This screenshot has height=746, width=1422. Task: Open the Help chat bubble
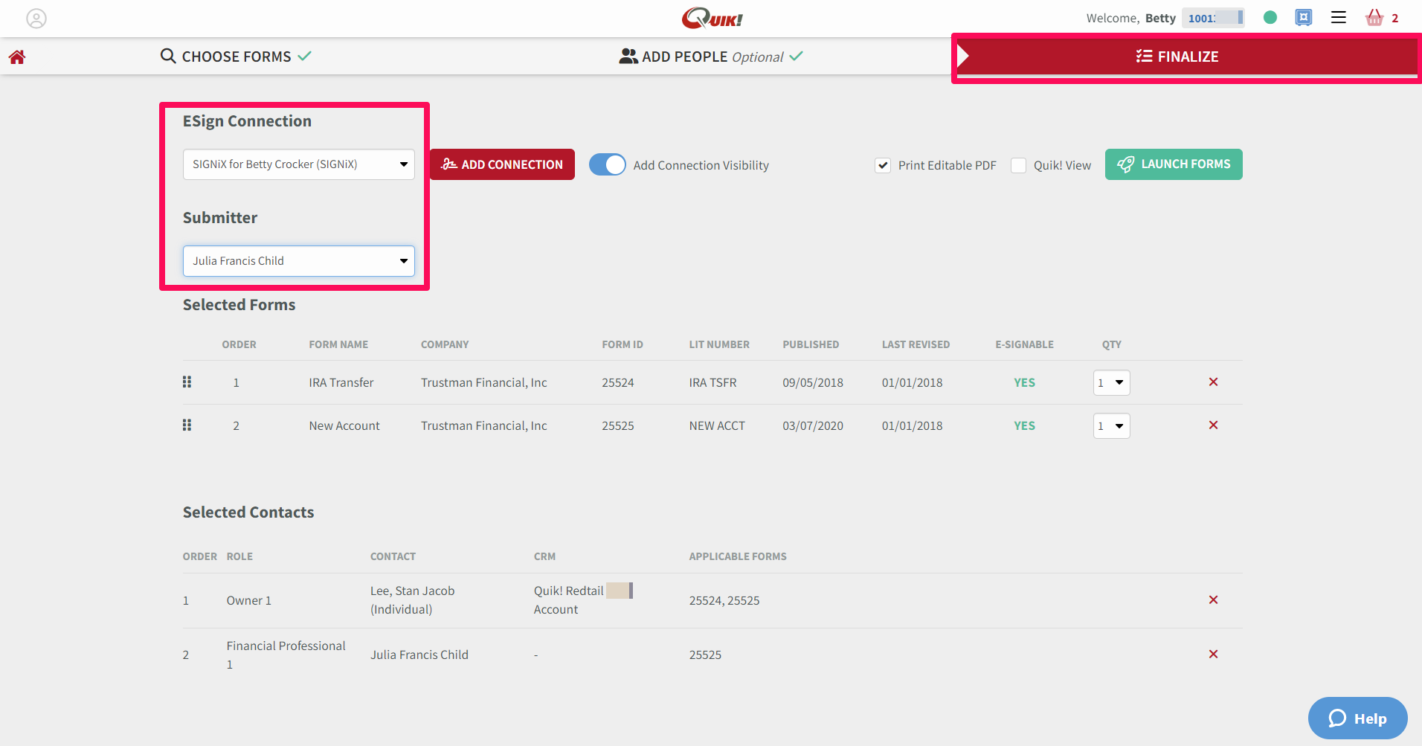1357,718
